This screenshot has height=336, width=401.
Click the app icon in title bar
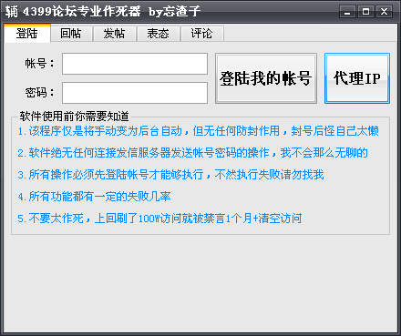coord(12,12)
